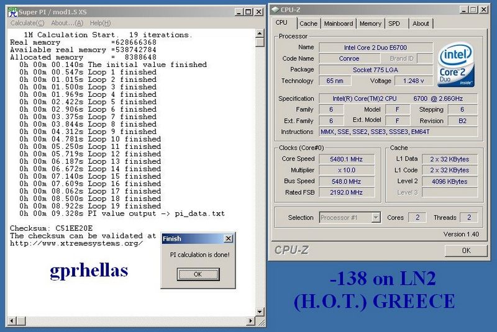The image size is (497, 332).
Task: Click the Level 2 cache value '4096 KBytes'
Action: 449,181
